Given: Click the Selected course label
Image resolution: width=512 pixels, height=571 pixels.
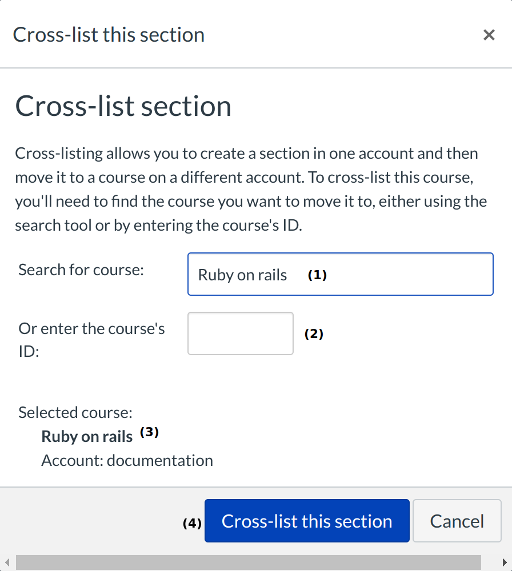Looking at the screenshot, I should [75, 412].
